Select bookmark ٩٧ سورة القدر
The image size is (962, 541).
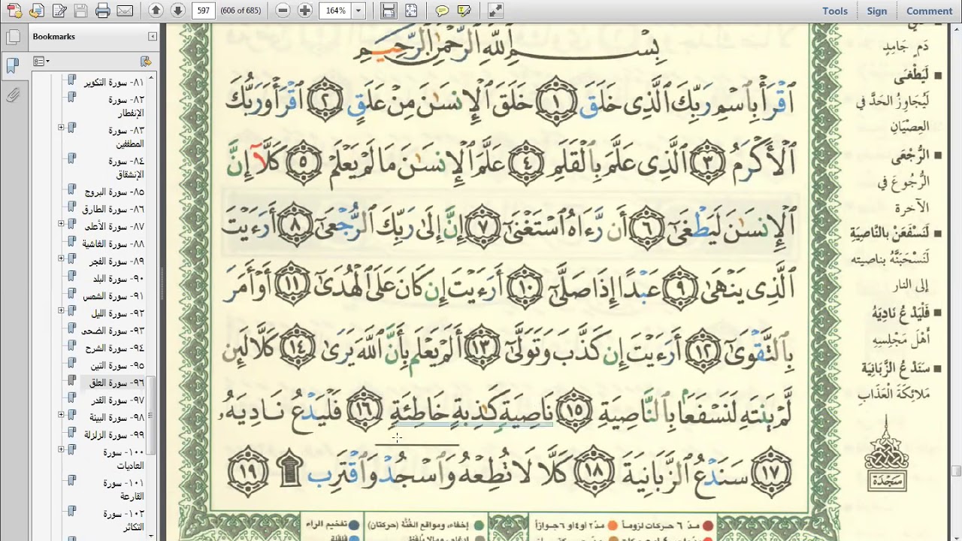pos(116,400)
